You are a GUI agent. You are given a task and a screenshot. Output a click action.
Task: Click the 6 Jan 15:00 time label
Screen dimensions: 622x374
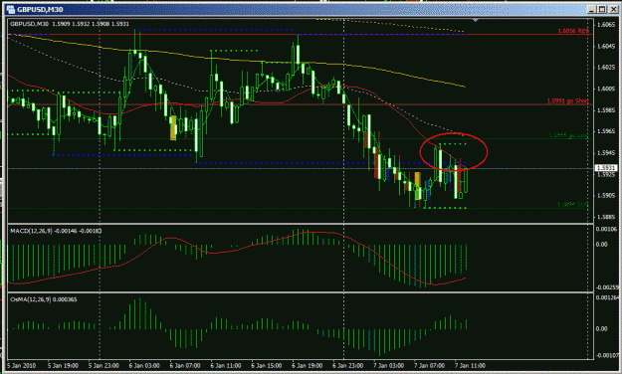coord(267,365)
